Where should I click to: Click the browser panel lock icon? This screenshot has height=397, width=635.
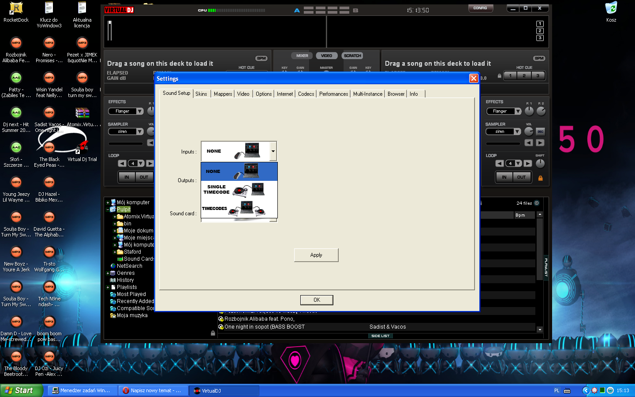[x=213, y=333]
